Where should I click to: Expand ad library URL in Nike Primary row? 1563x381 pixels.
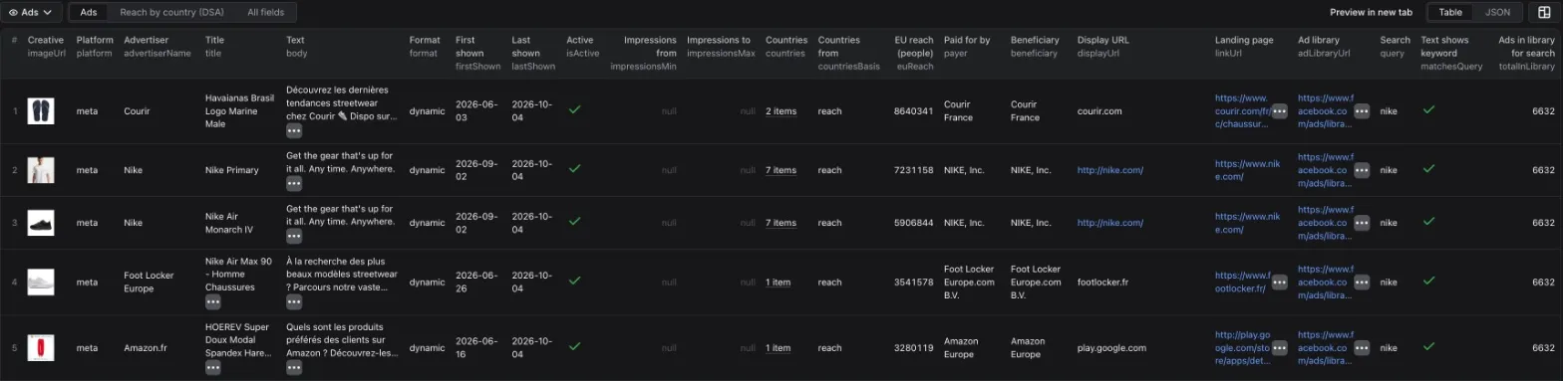[x=1362, y=170]
